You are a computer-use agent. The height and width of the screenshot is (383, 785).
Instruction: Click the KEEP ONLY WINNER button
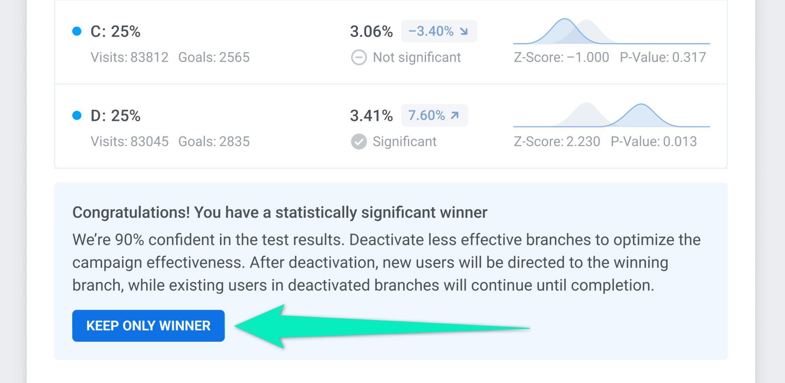click(148, 326)
